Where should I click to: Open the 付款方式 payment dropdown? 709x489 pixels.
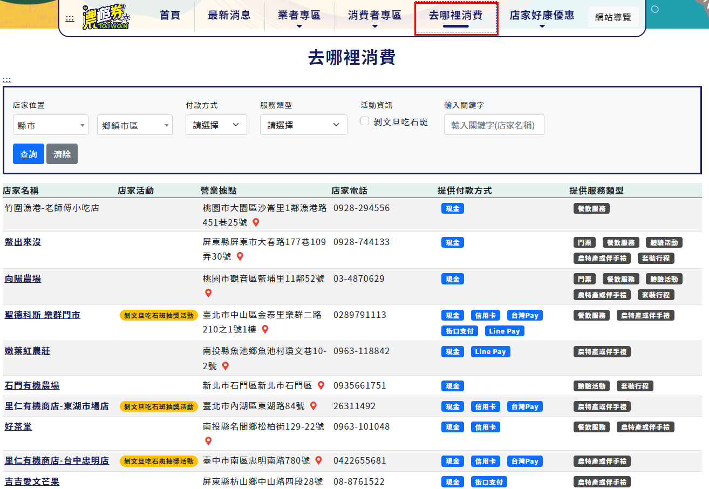[216, 125]
